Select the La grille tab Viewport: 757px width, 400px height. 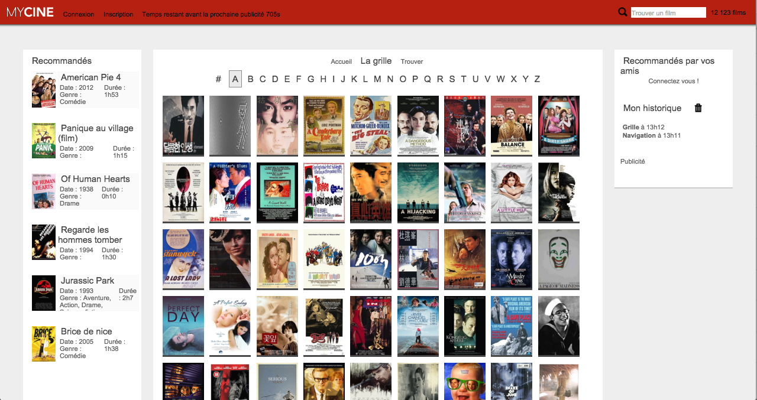point(376,61)
